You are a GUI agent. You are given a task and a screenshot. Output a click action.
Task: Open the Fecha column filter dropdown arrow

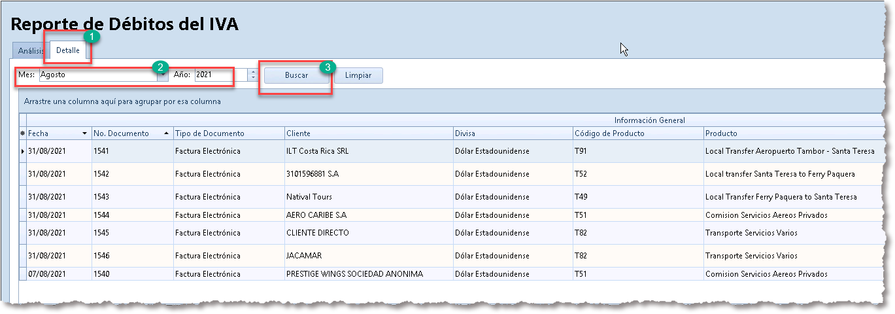pos(84,133)
